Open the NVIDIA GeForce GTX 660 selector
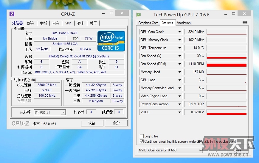This screenshot has width=259, height=163. [170, 150]
